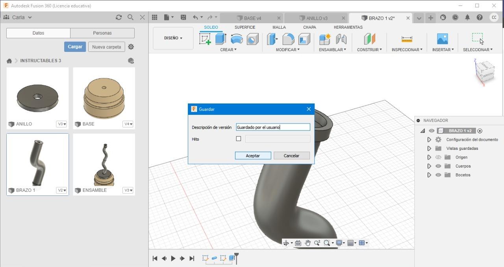
Task: Switch to the MALLA tab
Action: click(279, 27)
